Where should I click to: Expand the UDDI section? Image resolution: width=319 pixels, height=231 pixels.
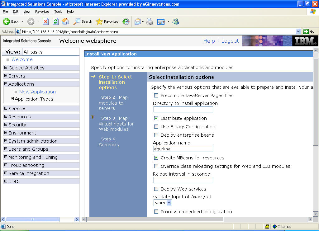pos(6,181)
